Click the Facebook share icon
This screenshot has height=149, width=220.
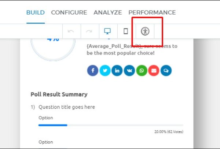pos(93,71)
